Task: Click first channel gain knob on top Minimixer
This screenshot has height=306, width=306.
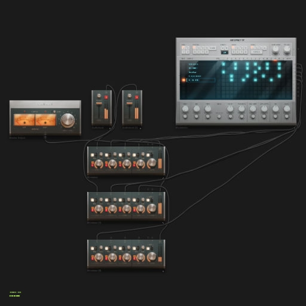Action: point(99,163)
